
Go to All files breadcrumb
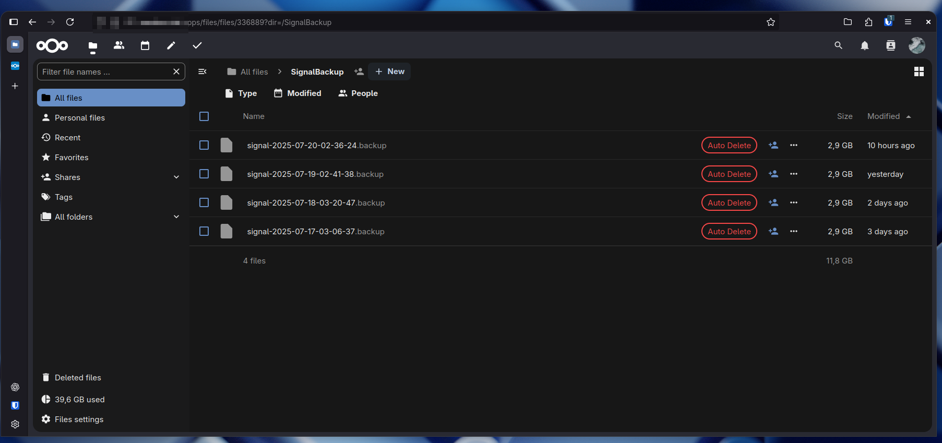pos(247,71)
